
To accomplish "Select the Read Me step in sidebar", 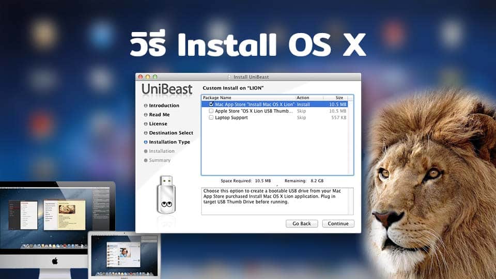I will pos(159,115).
